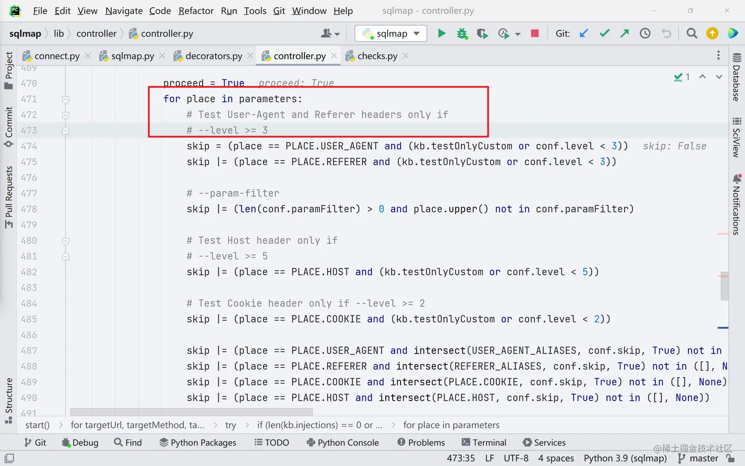Screen dimensions: 745x466
Task: Open Search Everywhere magnifier
Action: click(x=692, y=34)
